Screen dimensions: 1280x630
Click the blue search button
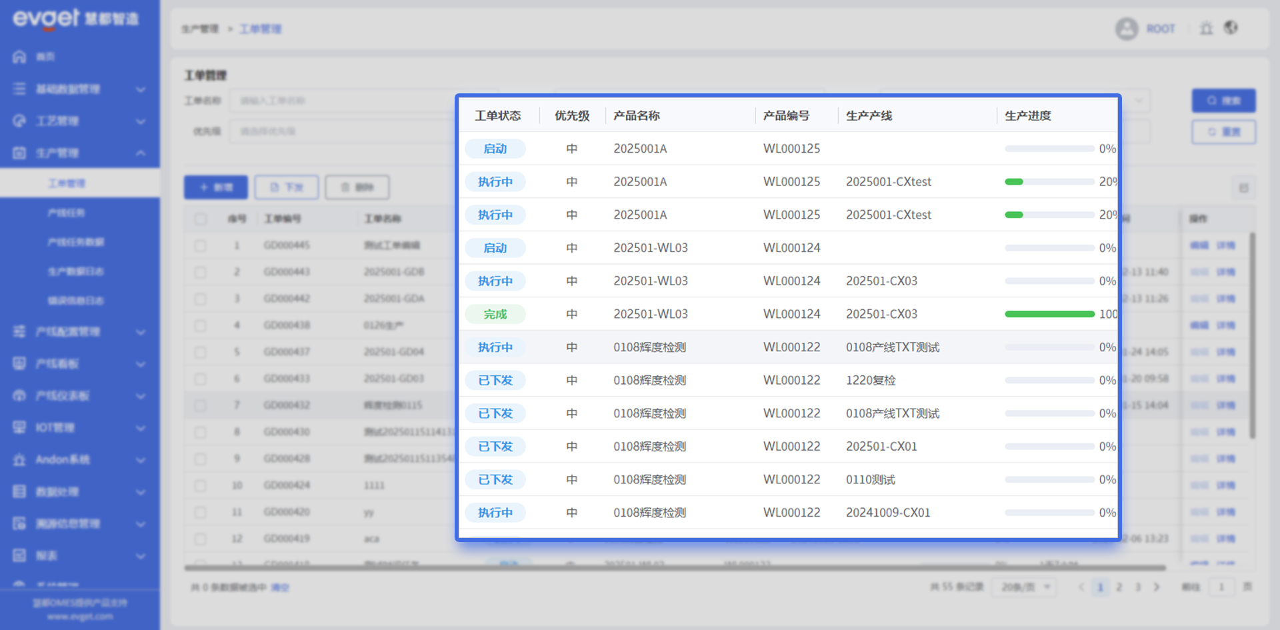(1223, 101)
